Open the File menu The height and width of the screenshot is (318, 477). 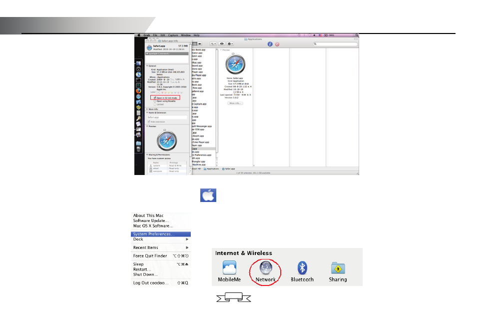155,35
